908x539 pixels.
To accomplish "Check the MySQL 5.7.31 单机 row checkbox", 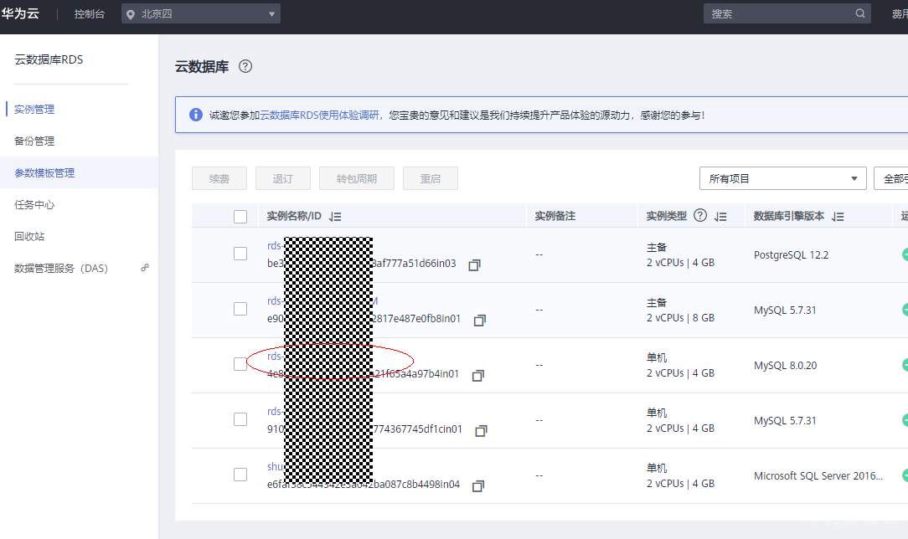I will (x=240, y=419).
